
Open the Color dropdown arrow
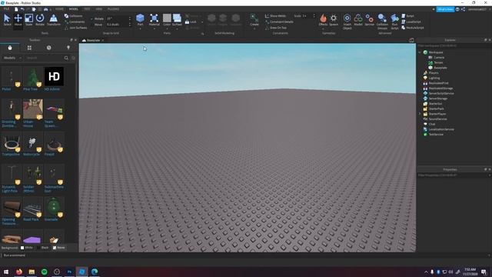[x=167, y=28]
